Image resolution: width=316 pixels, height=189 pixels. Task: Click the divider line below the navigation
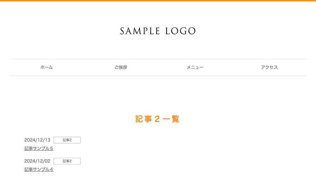coord(158,76)
